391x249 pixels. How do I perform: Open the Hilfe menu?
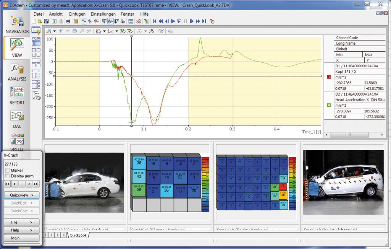pyautogui.click(x=144, y=14)
